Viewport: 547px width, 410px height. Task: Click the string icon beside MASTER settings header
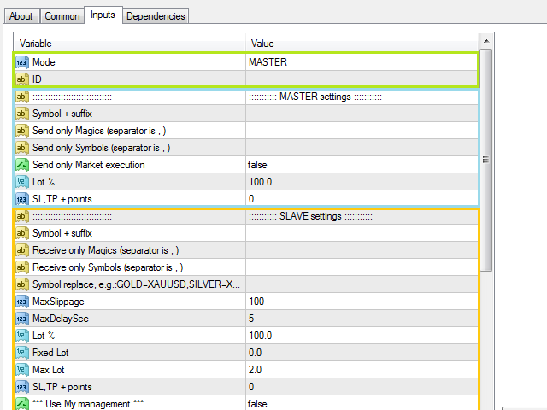point(21,97)
